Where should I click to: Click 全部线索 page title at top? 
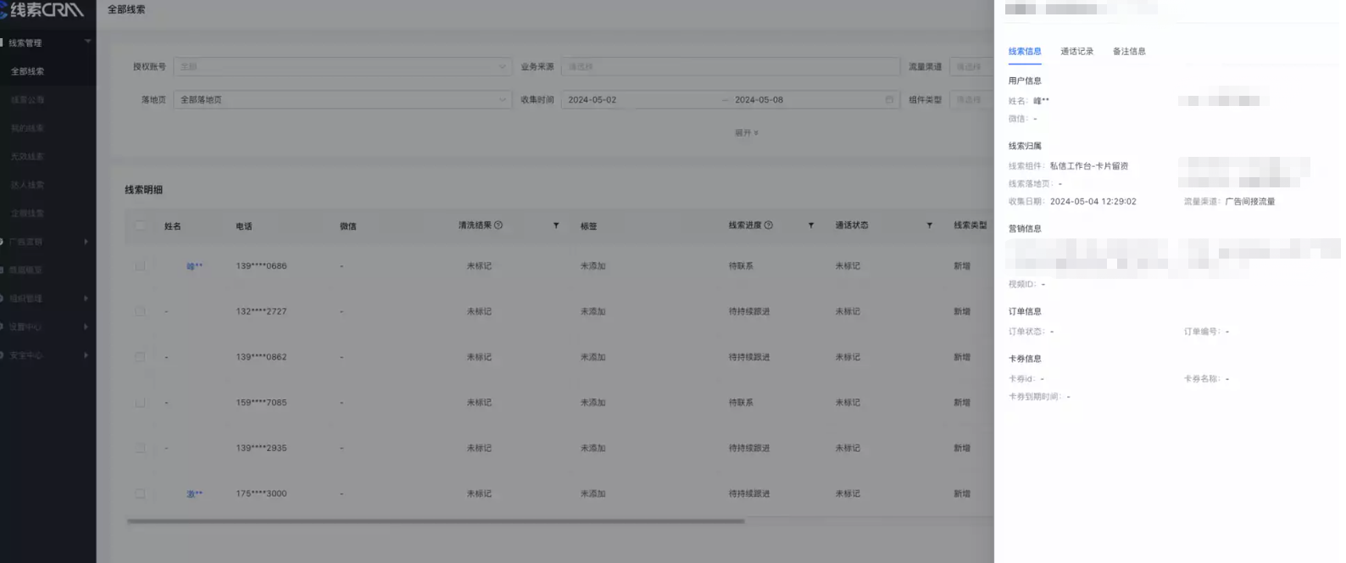[x=126, y=9]
